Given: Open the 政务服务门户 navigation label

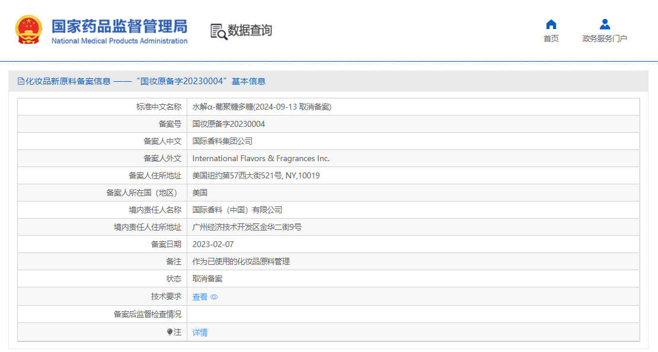Looking at the screenshot, I should pyautogui.click(x=604, y=39).
